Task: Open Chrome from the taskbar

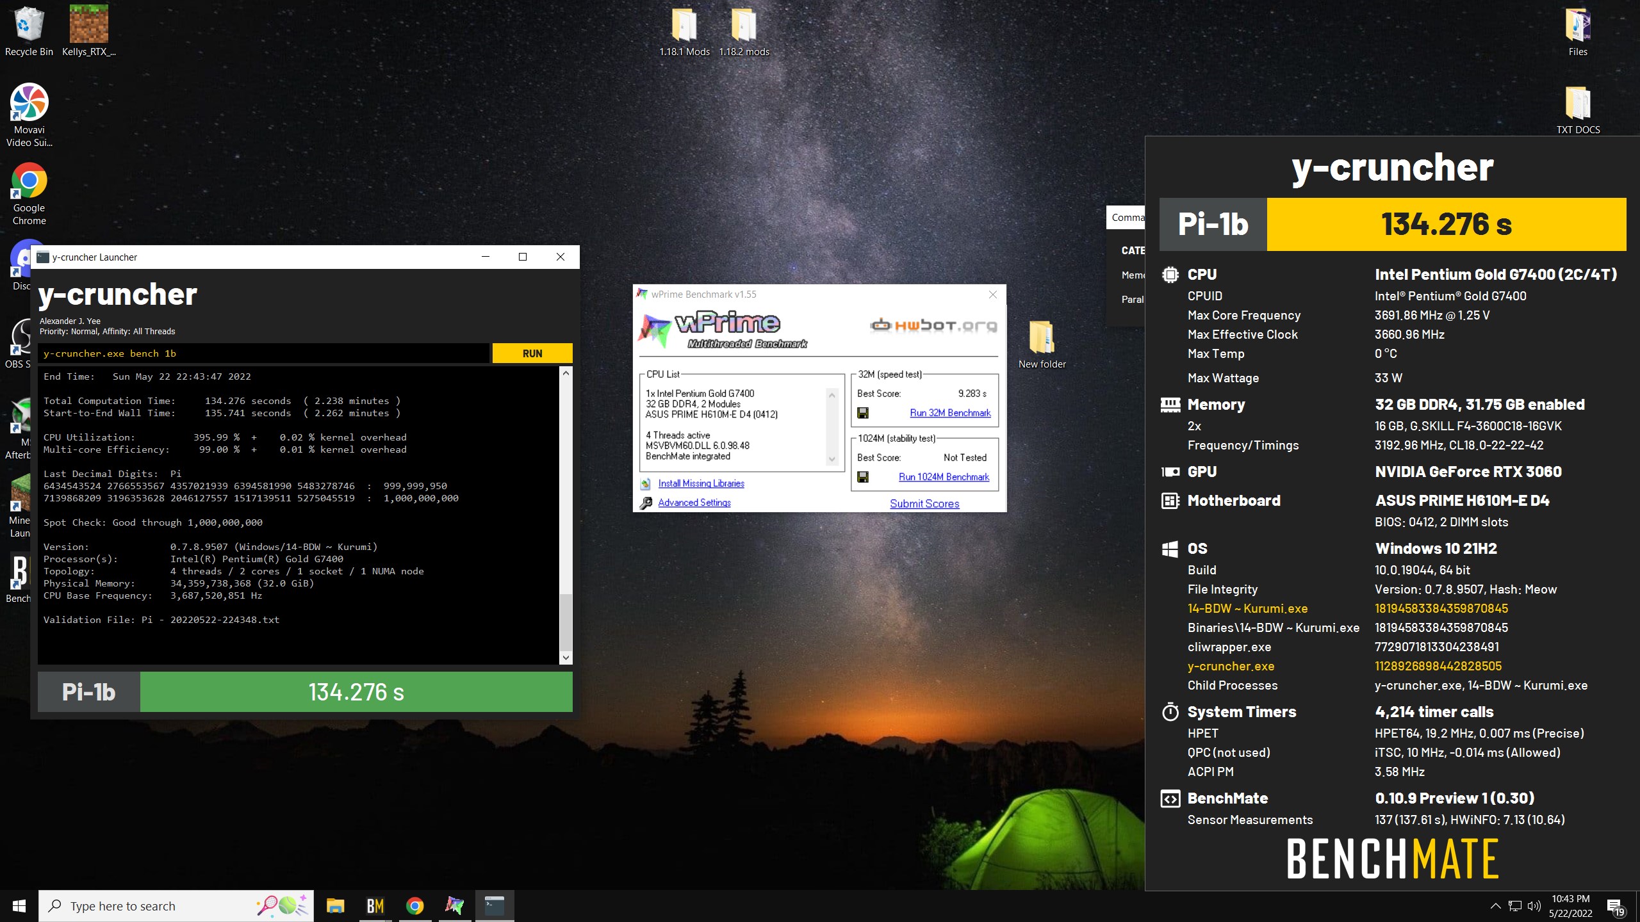Action: [x=414, y=906]
